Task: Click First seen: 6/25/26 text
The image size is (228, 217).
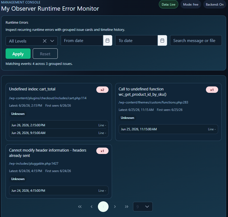Action: 170,110
